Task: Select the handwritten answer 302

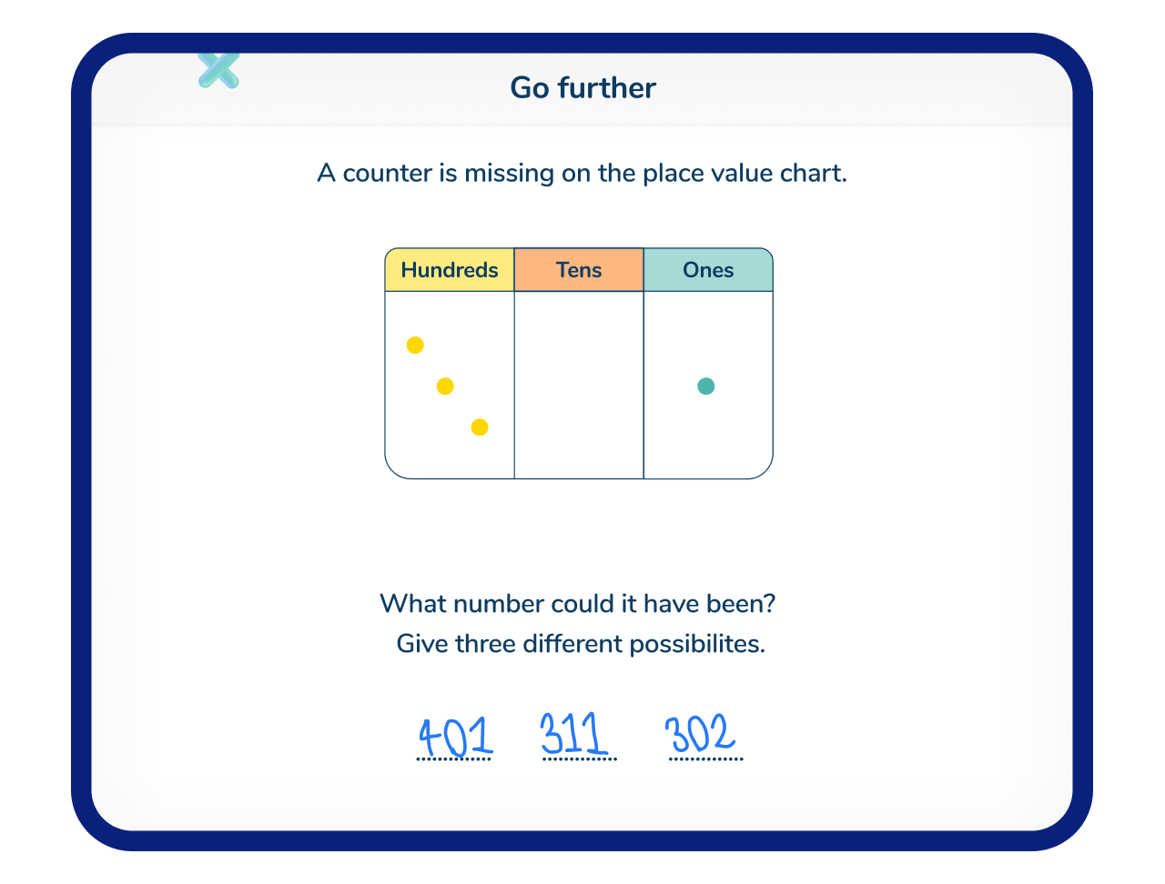Action: pos(699,734)
